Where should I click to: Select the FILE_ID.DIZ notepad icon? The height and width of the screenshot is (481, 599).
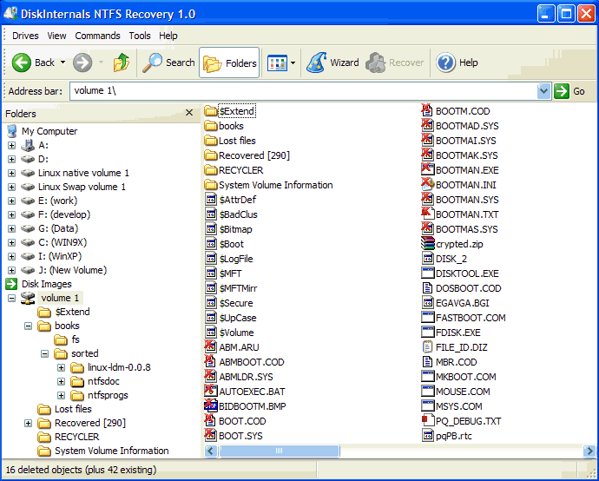(428, 347)
